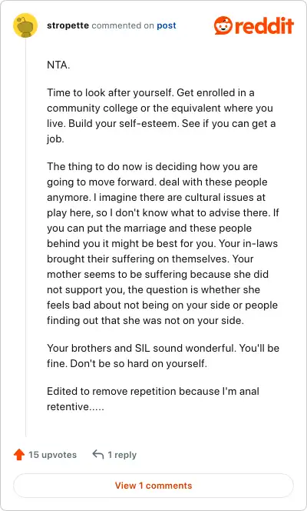Viewport: 307px width, 511px height.
Task: Click the line ending "Don't be so hard on yourself."
Action: [x=127, y=363]
